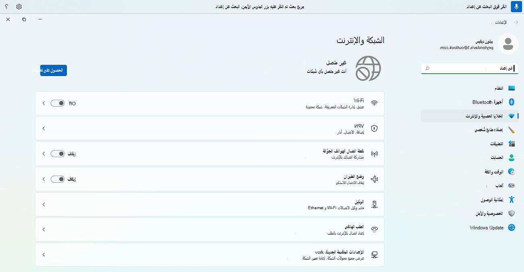Click the dial-up (الطلب الهاتفي) phone icon
The width and height of the screenshot is (524, 272).
[x=374, y=230]
